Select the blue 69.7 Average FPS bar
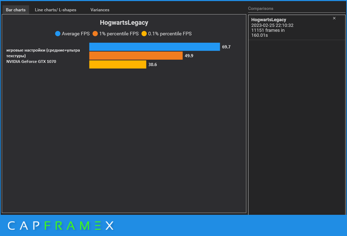 (155, 47)
